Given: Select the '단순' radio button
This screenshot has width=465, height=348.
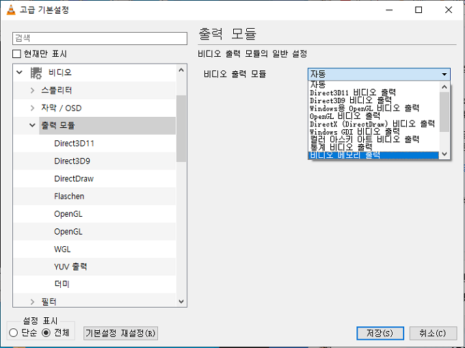Looking at the screenshot, I should tap(14, 332).
